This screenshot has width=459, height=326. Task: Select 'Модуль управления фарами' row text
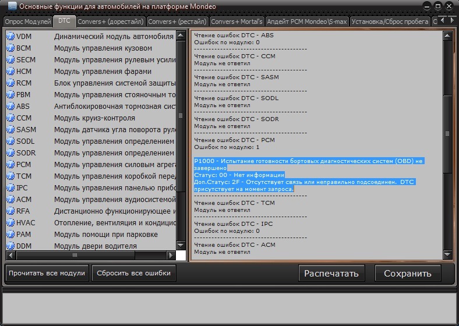coord(103,72)
